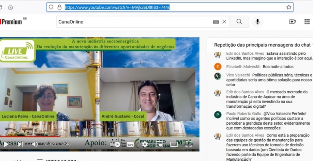Skip to the next video

(x=20, y=144)
